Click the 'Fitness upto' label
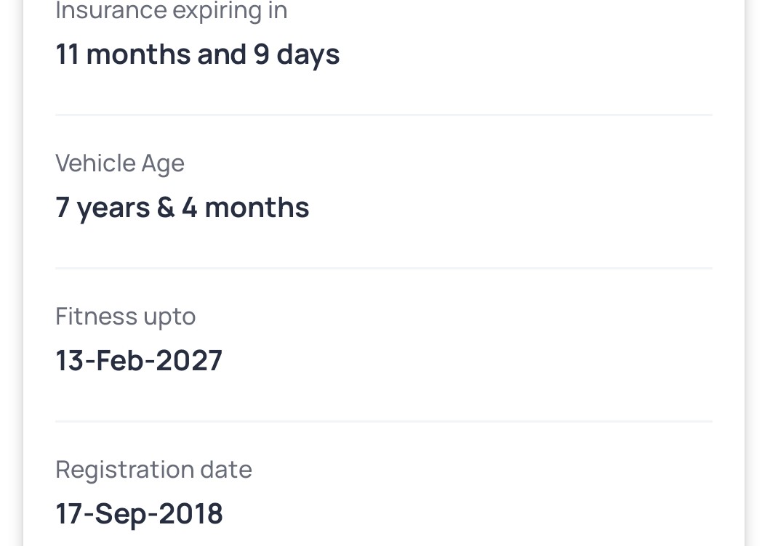This screenshot has height=546, width=770. pos(125,317)
